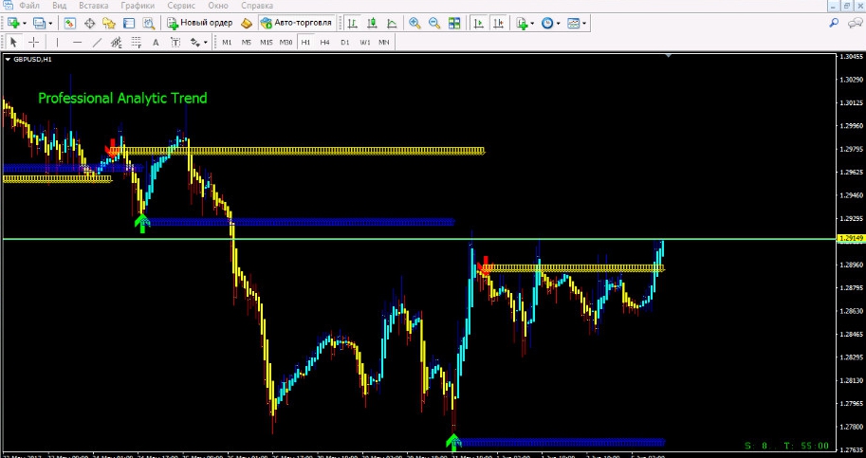The image size is (866, 458).
Task: Click the zoom out magnifier icon
Action: click(433, 23)
